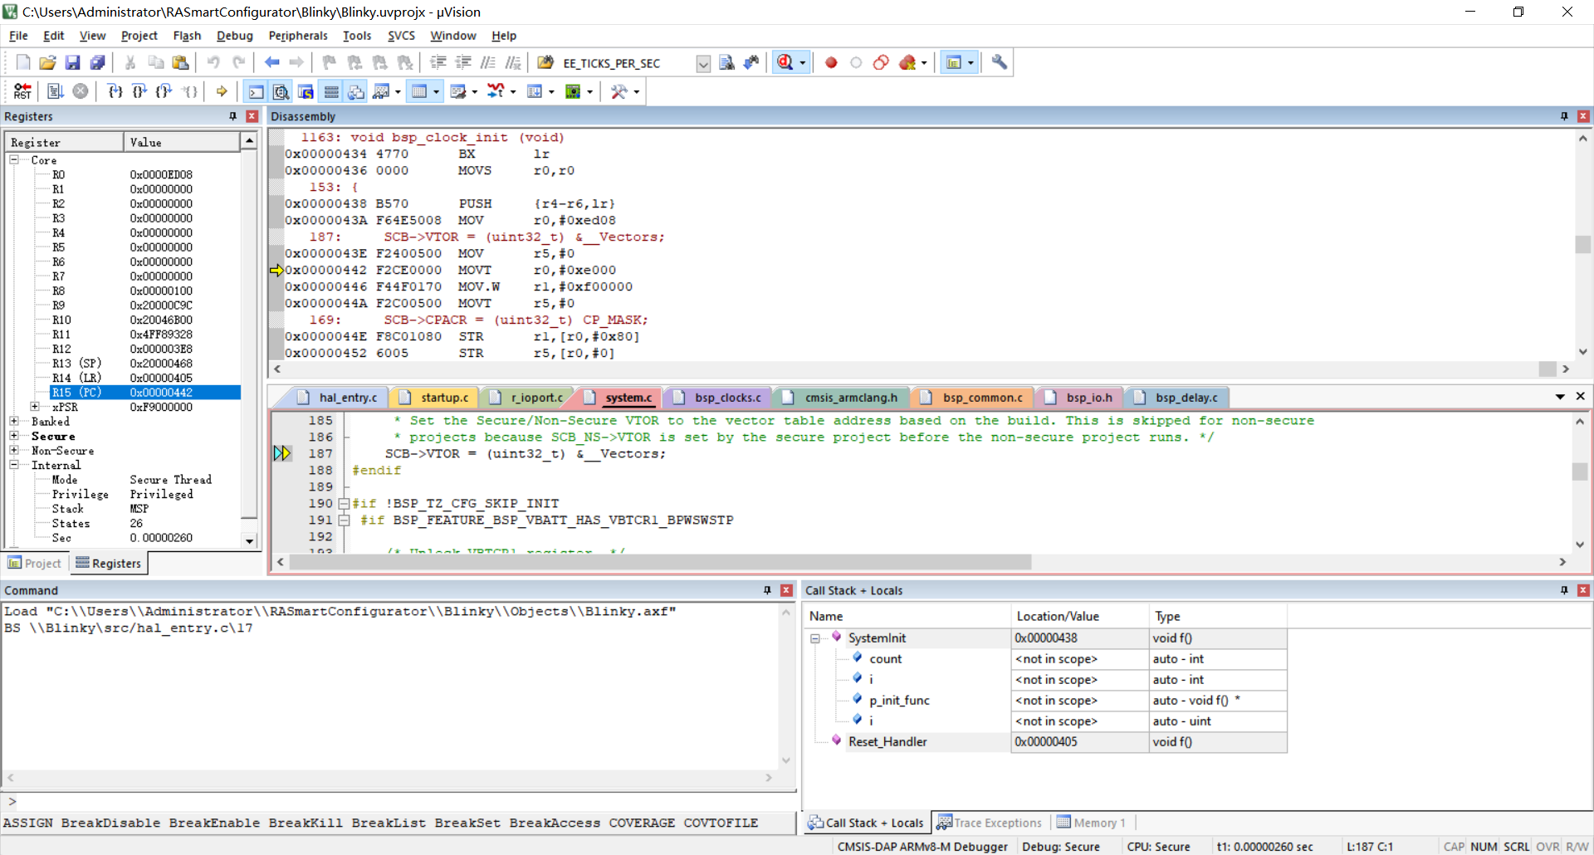The width and height of the screenshot is (1594, 855).
Task: Click the Step Over icon
Action: click(139, 91)
